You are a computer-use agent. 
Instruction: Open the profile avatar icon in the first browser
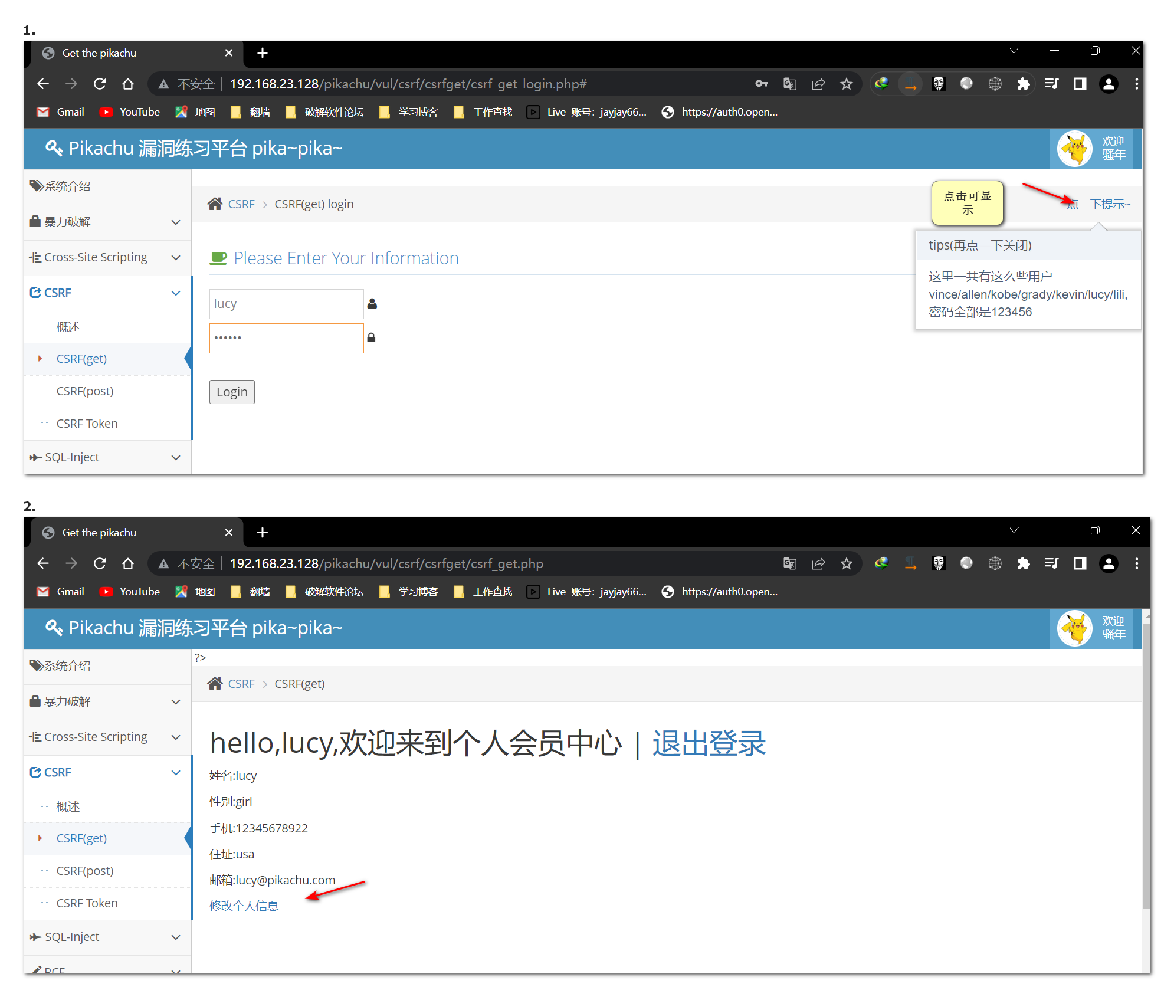[x=1109, y=84]
